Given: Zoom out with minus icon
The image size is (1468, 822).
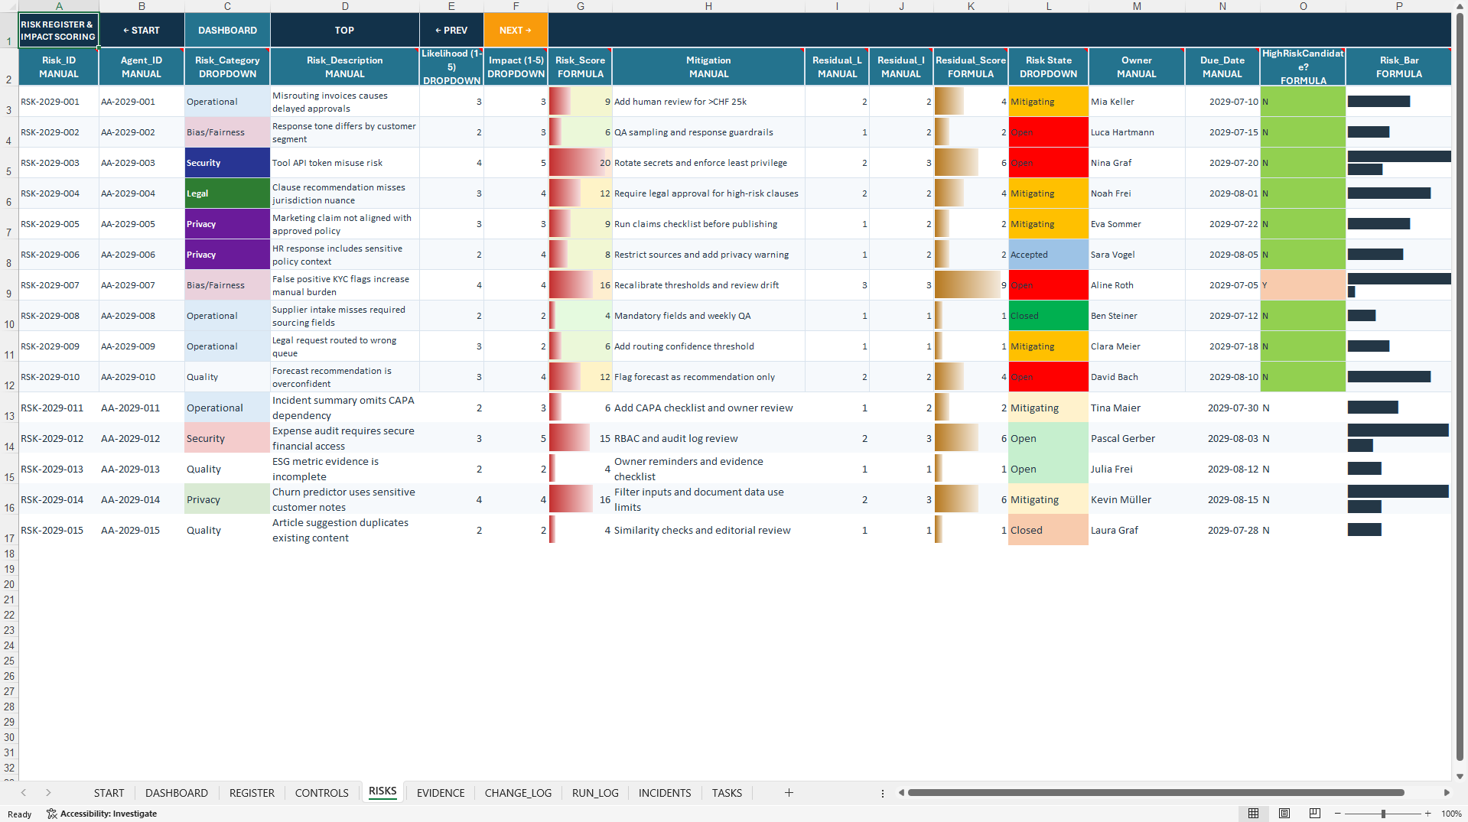Looking at the screenshot, I should click(x=1338, y=814).
